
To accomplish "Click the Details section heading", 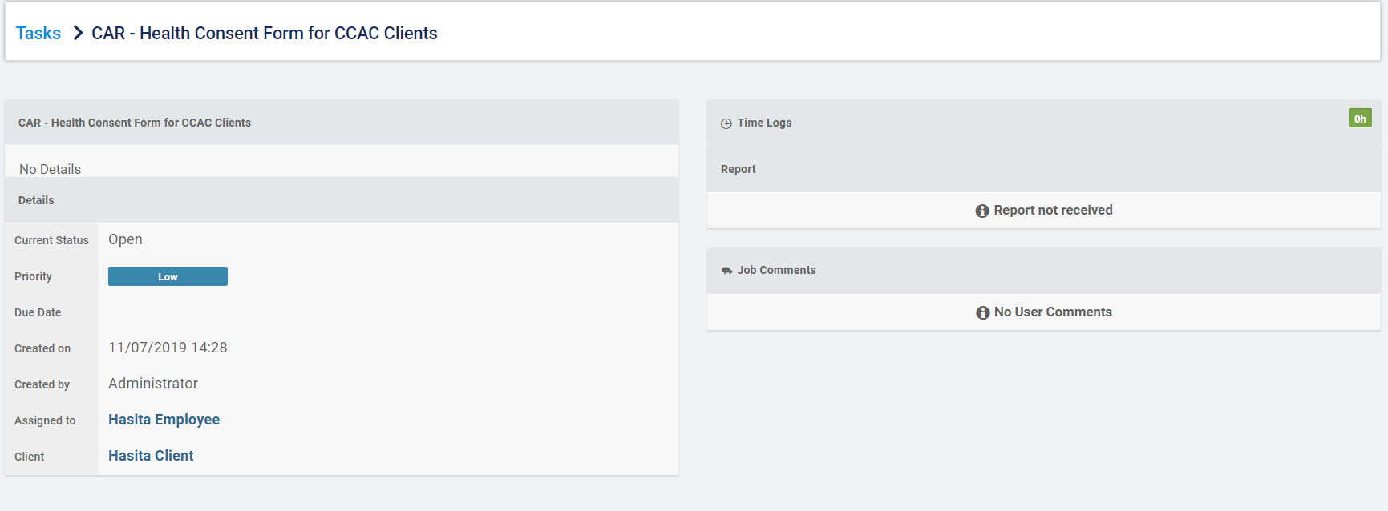I will coord(36,200).
